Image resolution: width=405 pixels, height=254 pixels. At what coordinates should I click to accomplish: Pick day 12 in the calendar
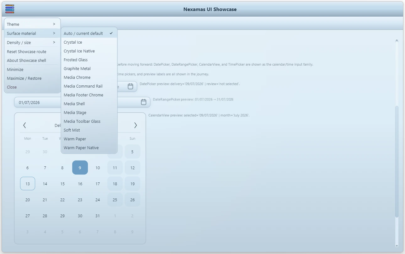(x=132, y=168)
